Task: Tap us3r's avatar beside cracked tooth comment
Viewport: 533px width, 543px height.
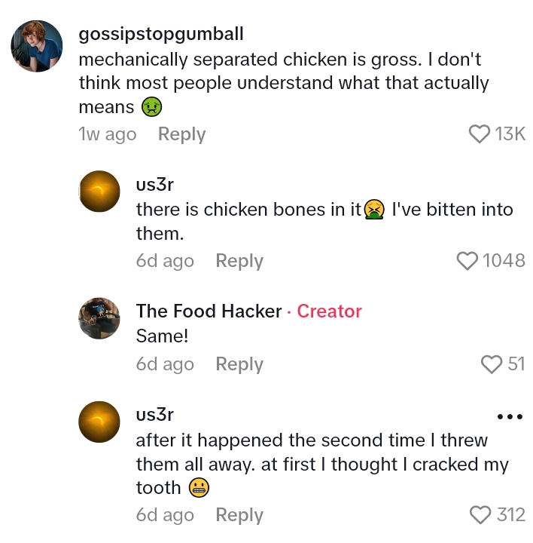Action: coord(99,422)
